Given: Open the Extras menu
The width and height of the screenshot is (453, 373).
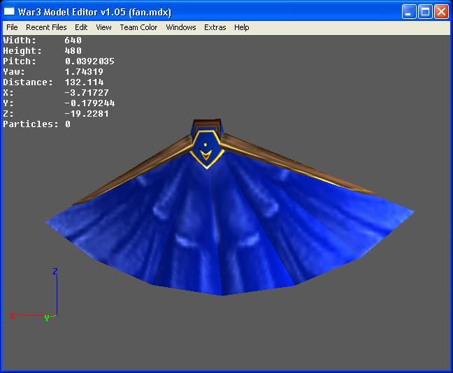Looking at the screenshot, I should (215, 27).
